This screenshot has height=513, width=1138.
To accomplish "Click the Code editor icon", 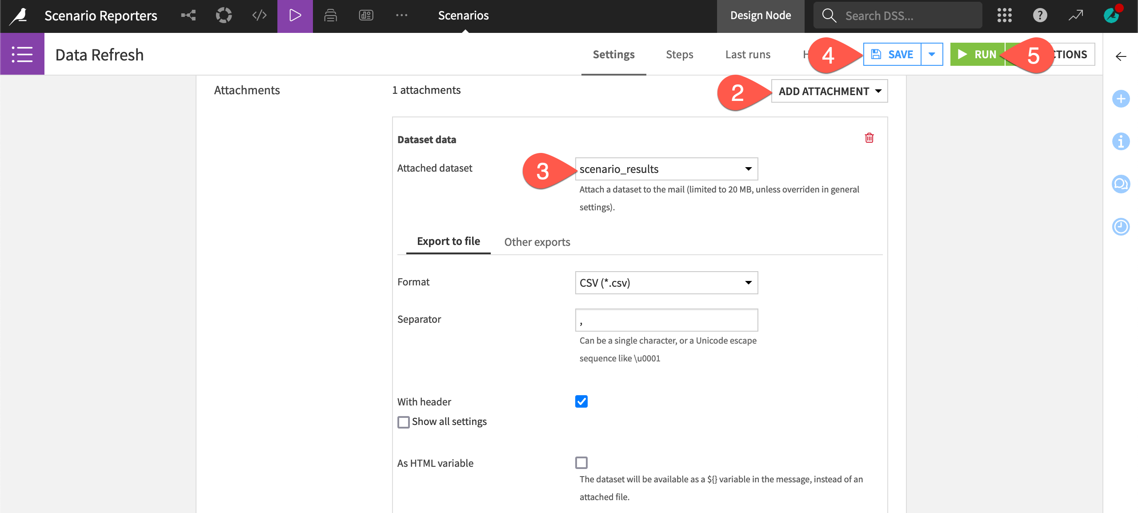I will tap(259, 15).
